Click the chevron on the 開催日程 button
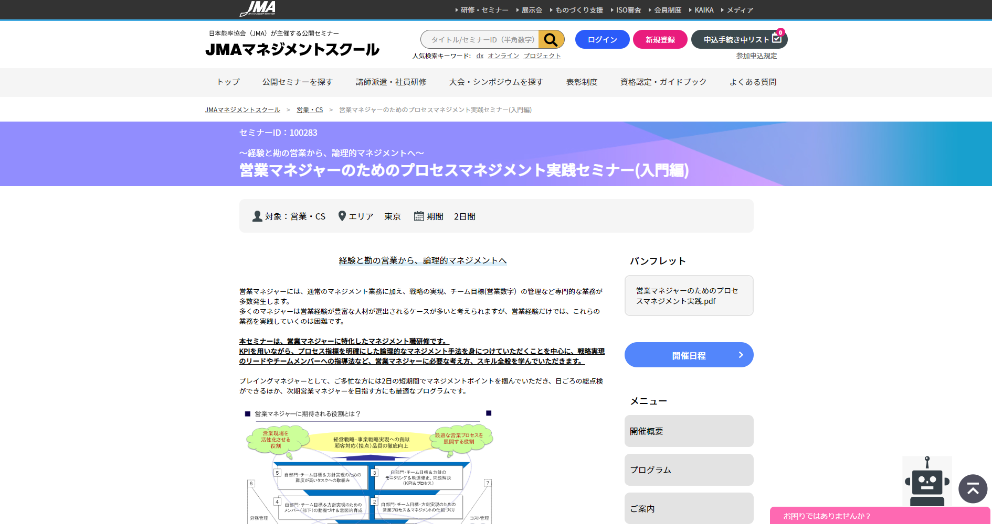 (741, 355)
